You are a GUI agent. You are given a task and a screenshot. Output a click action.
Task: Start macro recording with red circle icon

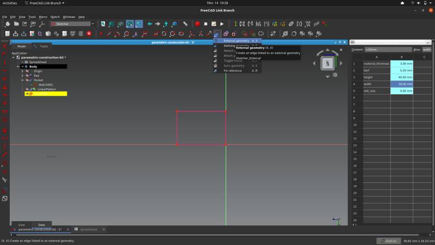197,24
